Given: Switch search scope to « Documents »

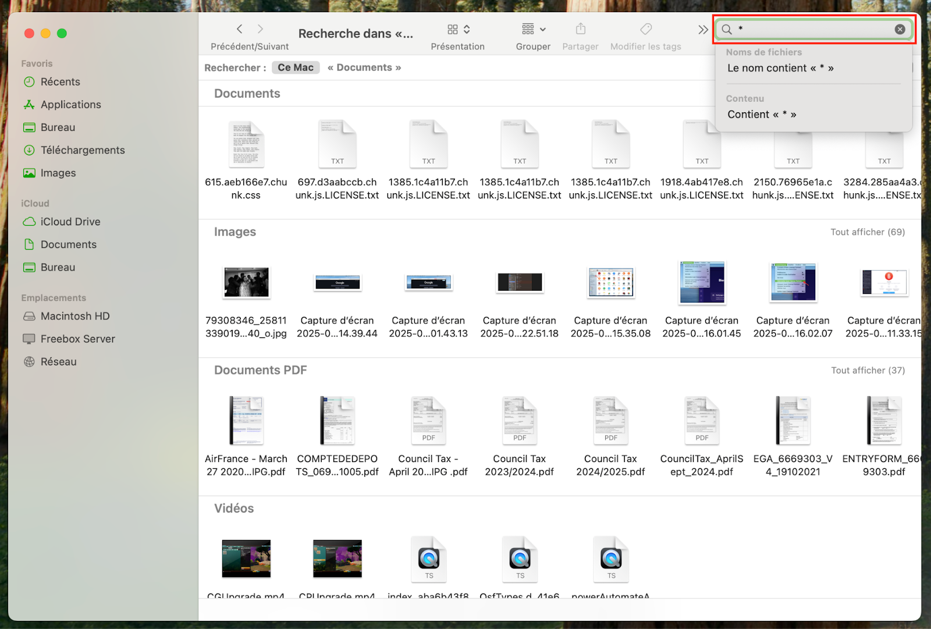Looking at the screenshot, I should (x=364, y=67).
